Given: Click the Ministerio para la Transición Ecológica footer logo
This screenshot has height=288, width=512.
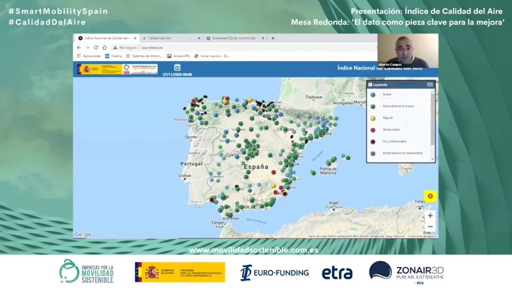Looking at the screenshot, I should (180, 272).
